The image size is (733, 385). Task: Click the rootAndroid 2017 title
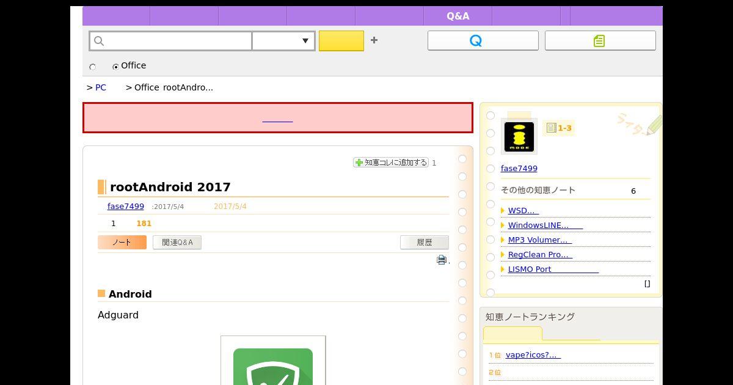point(170,187)
